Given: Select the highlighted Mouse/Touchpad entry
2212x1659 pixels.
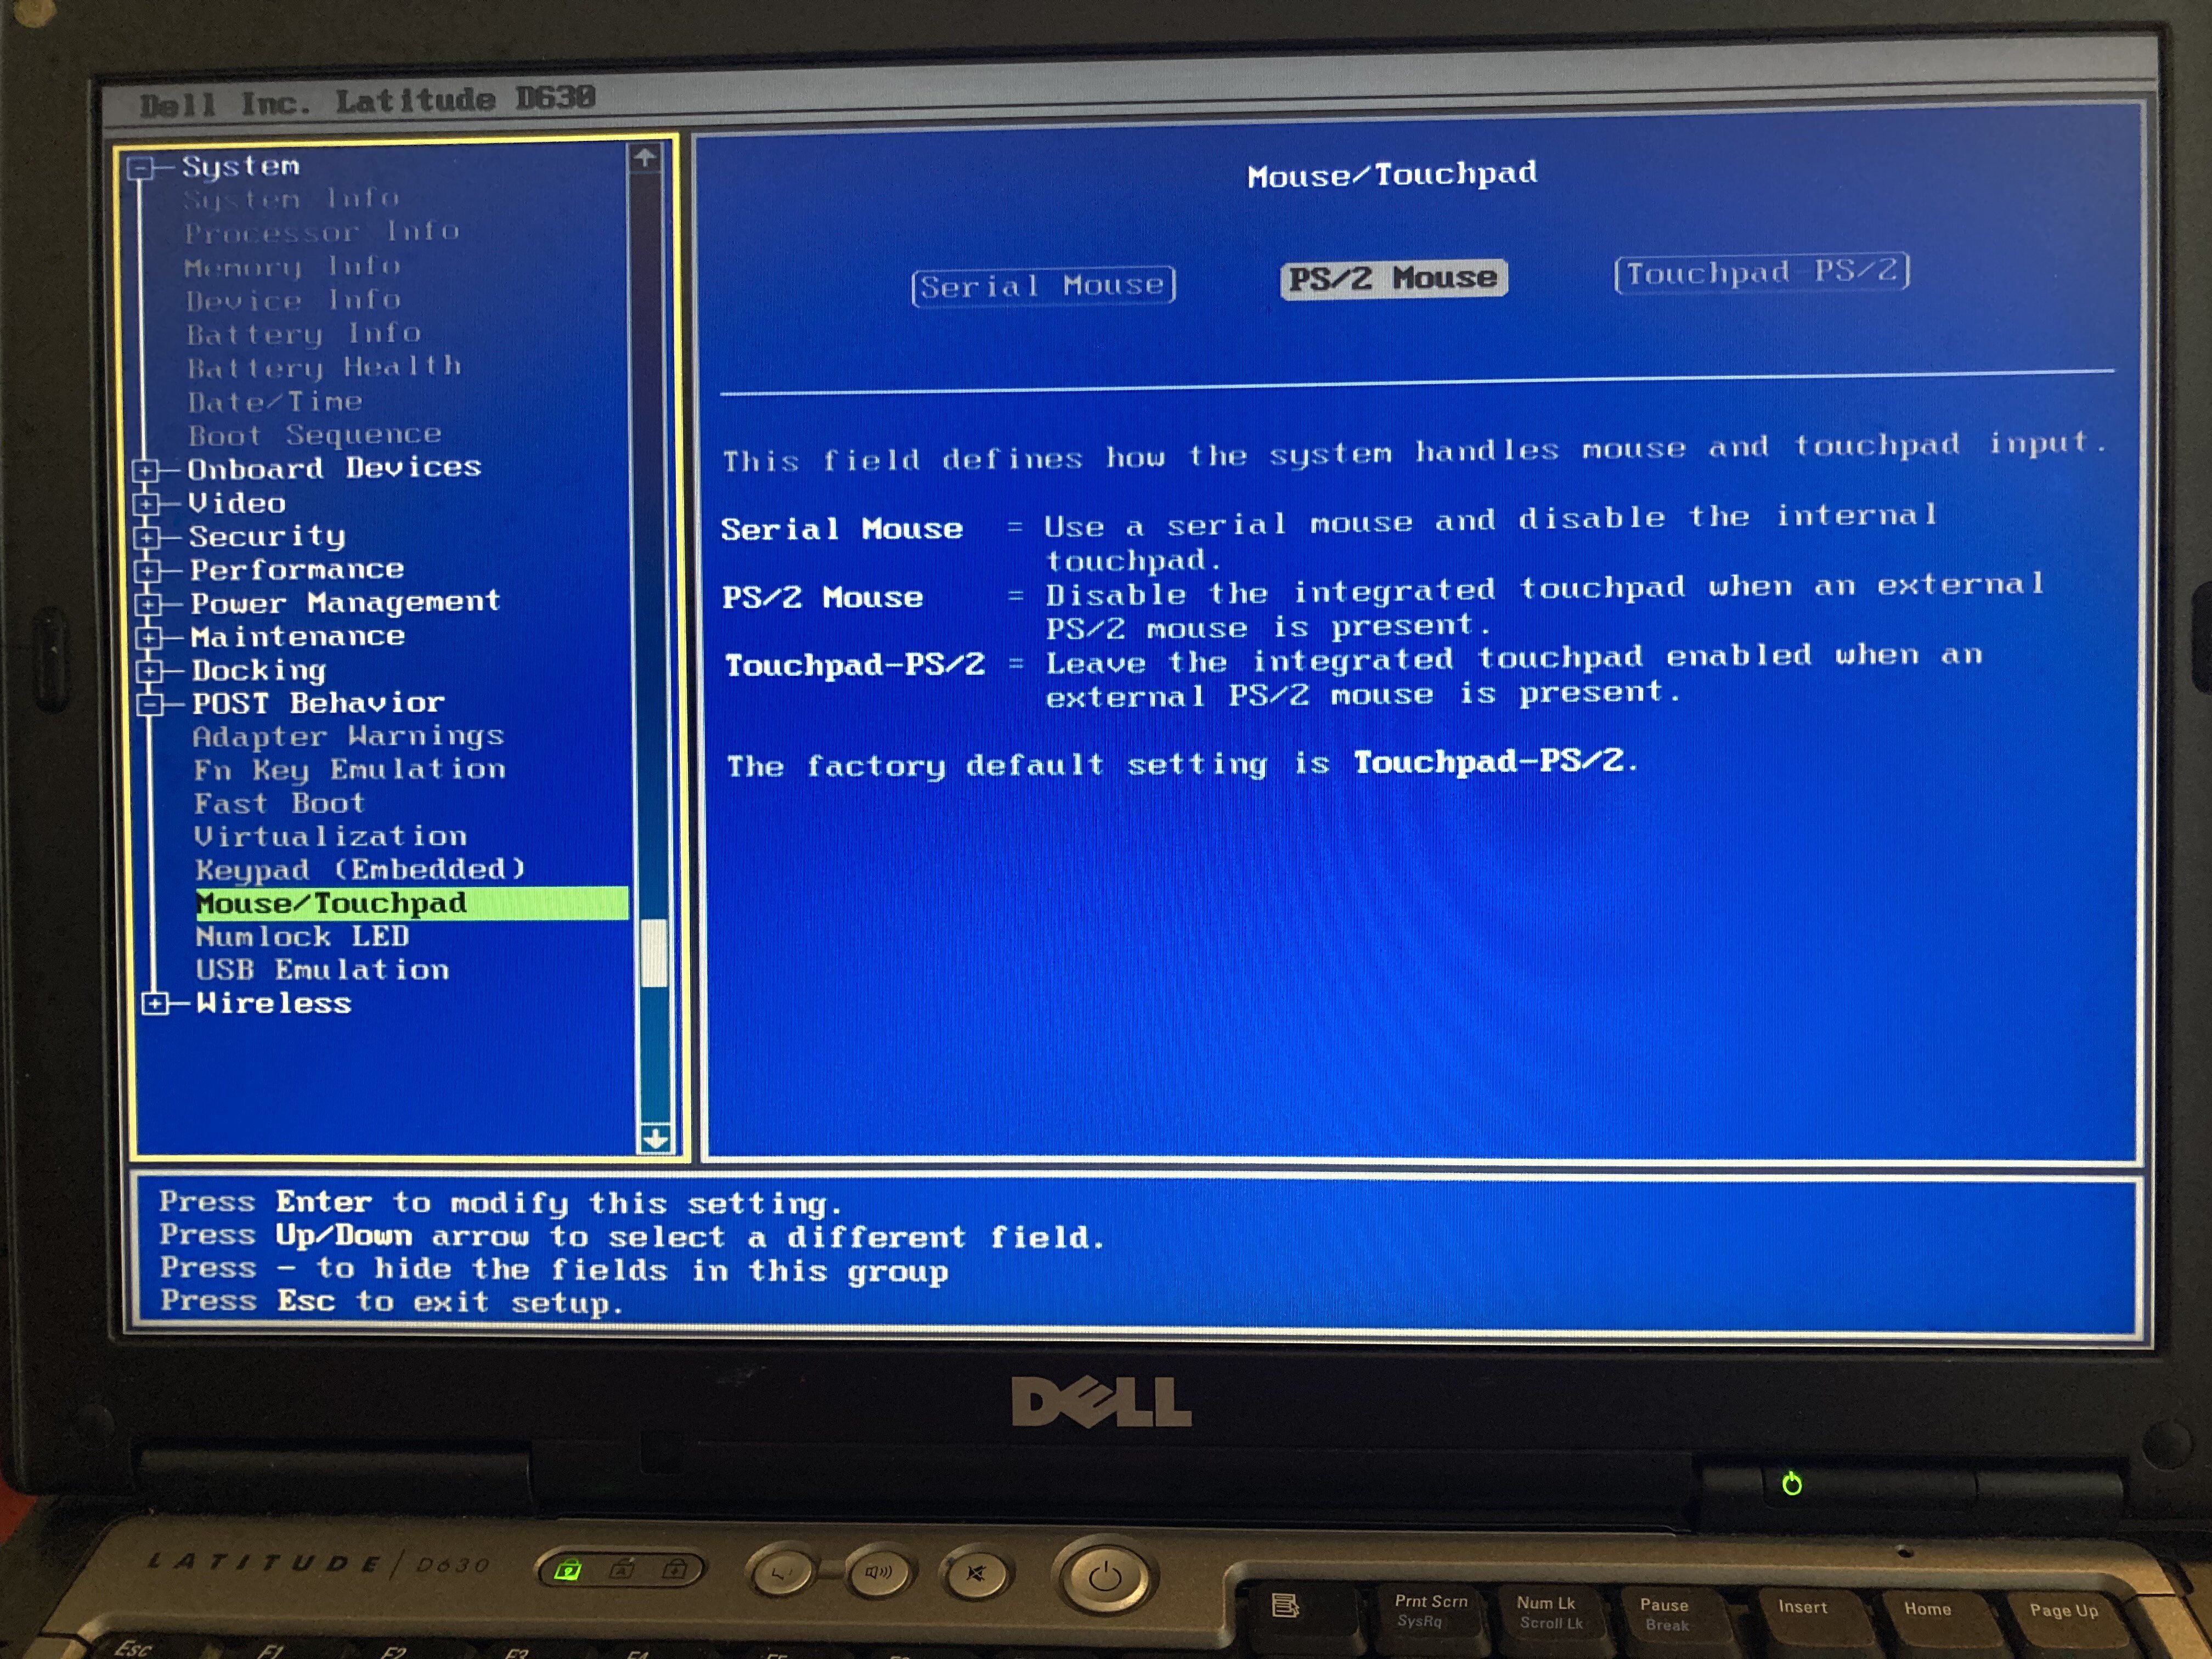Looking at the screenshot, I should pyautogui.click(x=411, y=903).
